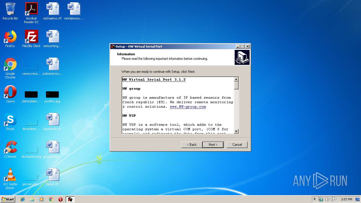
Task: Select the 'HW Virtual Serial Port 3.1.2' heading
Action: 154,80
